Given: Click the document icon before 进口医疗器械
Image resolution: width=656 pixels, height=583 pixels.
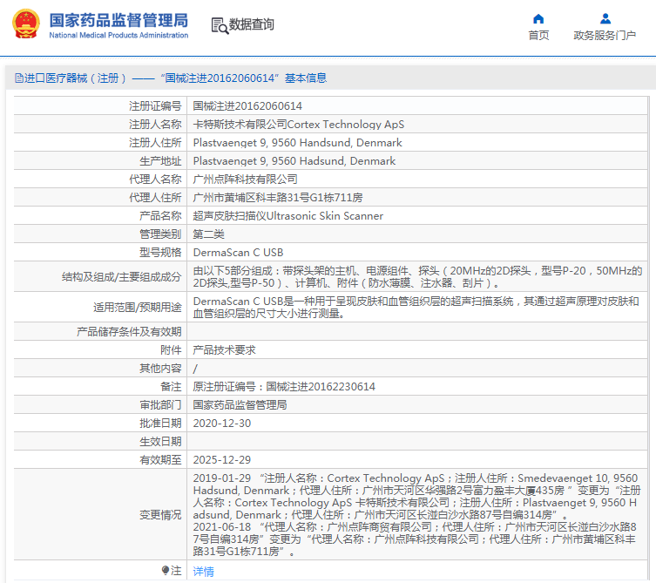Looking at the screenshot, I should pyautogui.click(x=19, y=78).
